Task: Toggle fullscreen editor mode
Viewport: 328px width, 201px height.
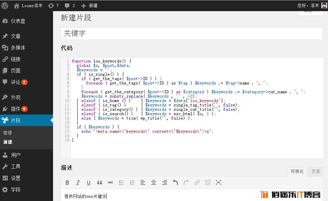Action: pos(219,183)
